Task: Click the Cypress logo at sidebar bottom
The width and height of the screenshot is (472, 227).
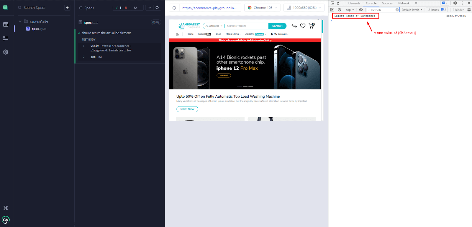Action: tap(6, 220)
